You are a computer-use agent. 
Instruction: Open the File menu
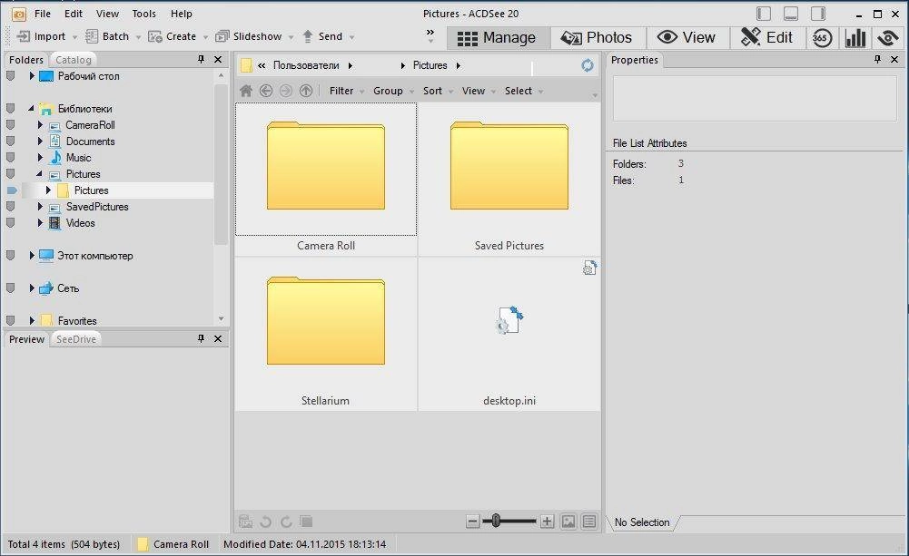click(x=43, y=14)
